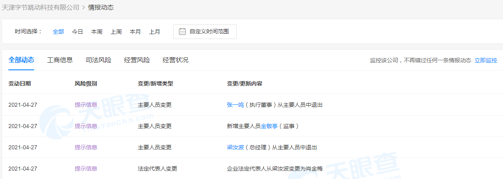
Task: Click breadcrumb chevron separator arrow
Action: click(x=84, y=7)
